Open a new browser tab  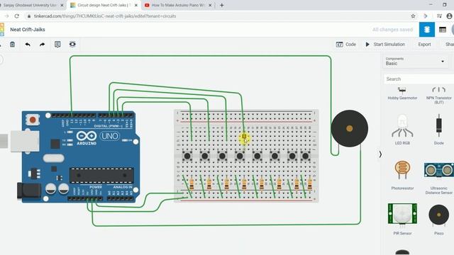[222, 5]
